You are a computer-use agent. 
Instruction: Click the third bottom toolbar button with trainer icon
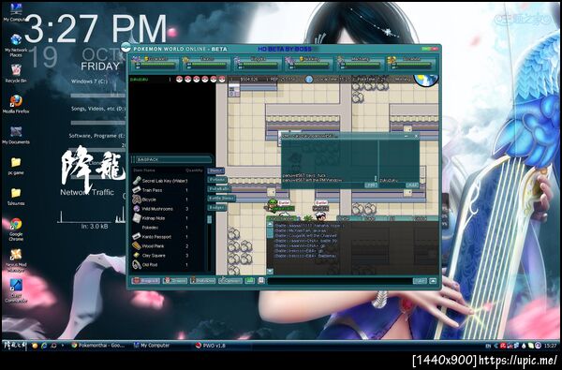point(202,281)
